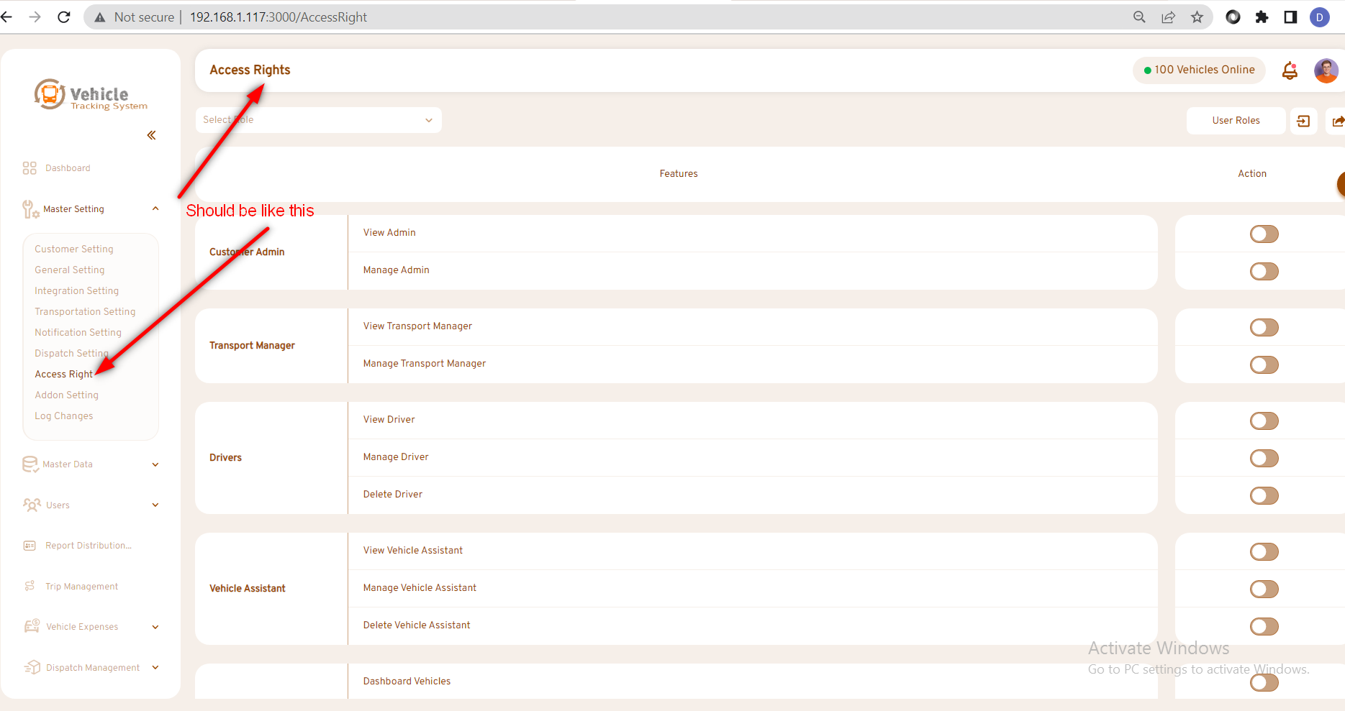This screenshot has height=711, width=1345.
Task: Toggle Manage Transport Manager permission
Action: tap(1264, 365)
